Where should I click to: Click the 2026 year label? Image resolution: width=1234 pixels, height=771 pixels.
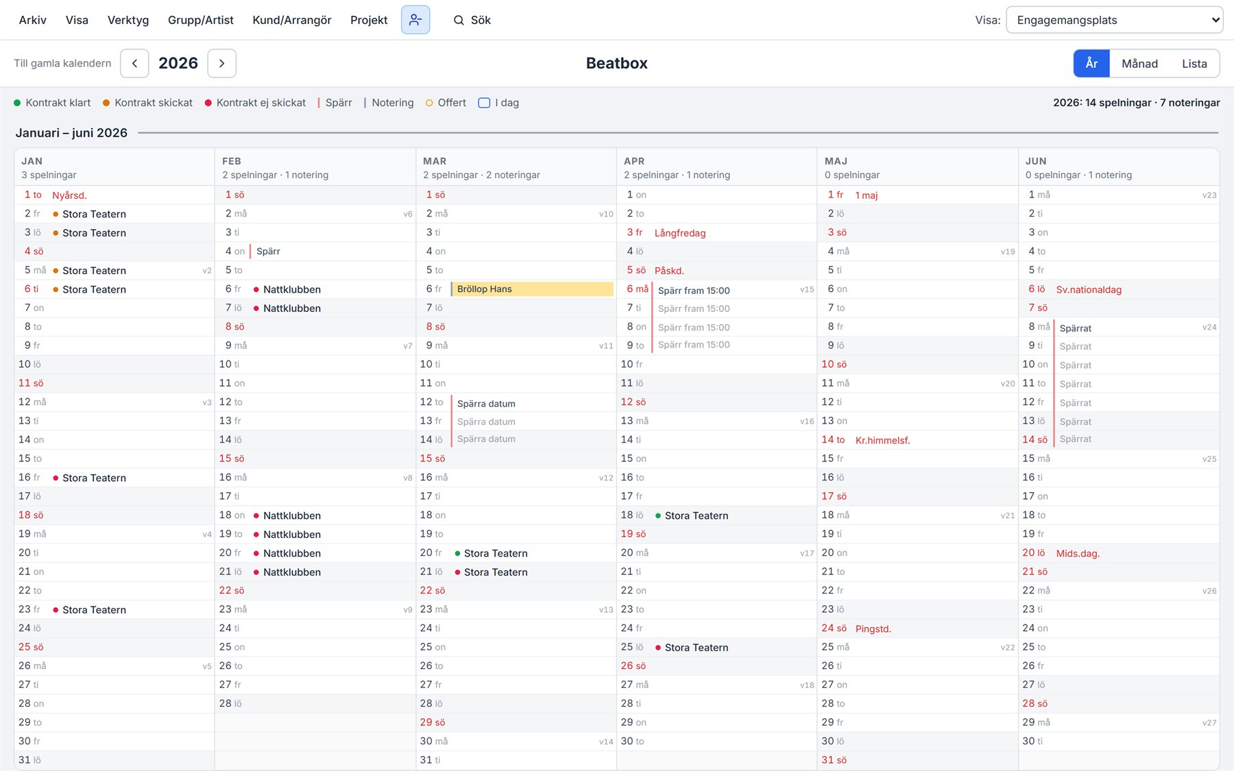click(178, 63)
